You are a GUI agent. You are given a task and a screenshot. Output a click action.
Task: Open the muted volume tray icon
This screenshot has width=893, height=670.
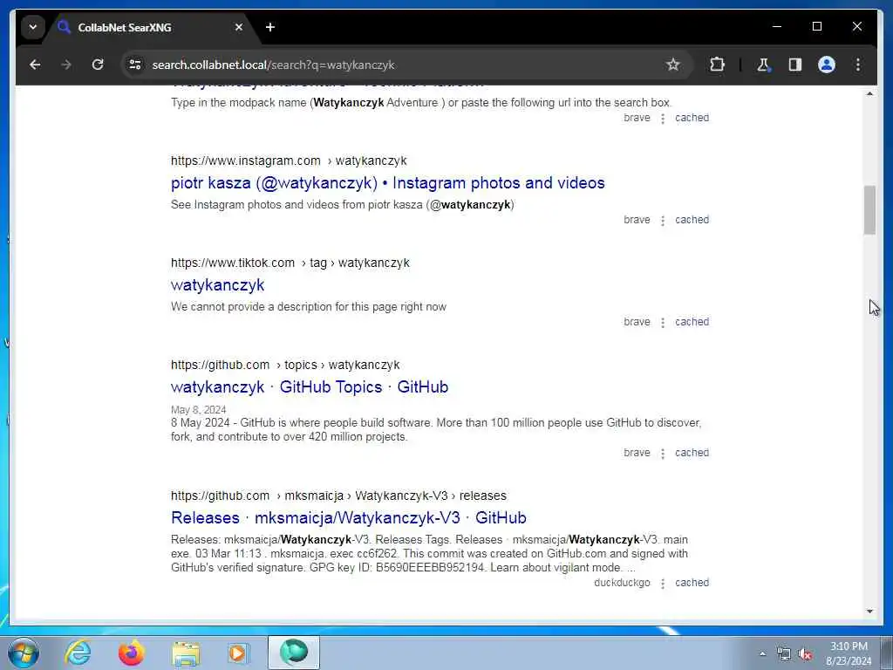tap(805, 653)
